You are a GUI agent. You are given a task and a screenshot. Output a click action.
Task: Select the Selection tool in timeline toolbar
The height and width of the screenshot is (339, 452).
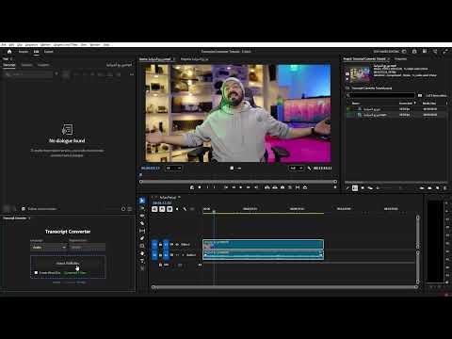(x=142, y=201)
